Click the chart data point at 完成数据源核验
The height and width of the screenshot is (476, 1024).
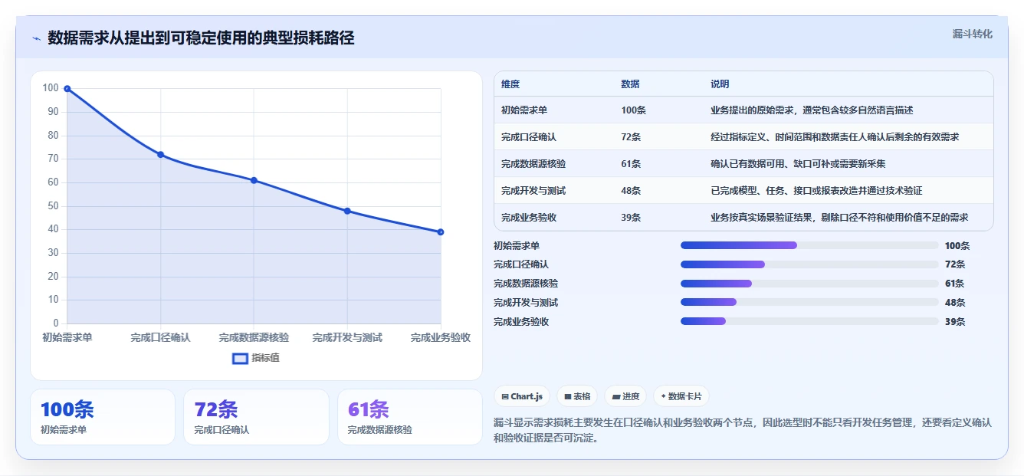[254, 180]
